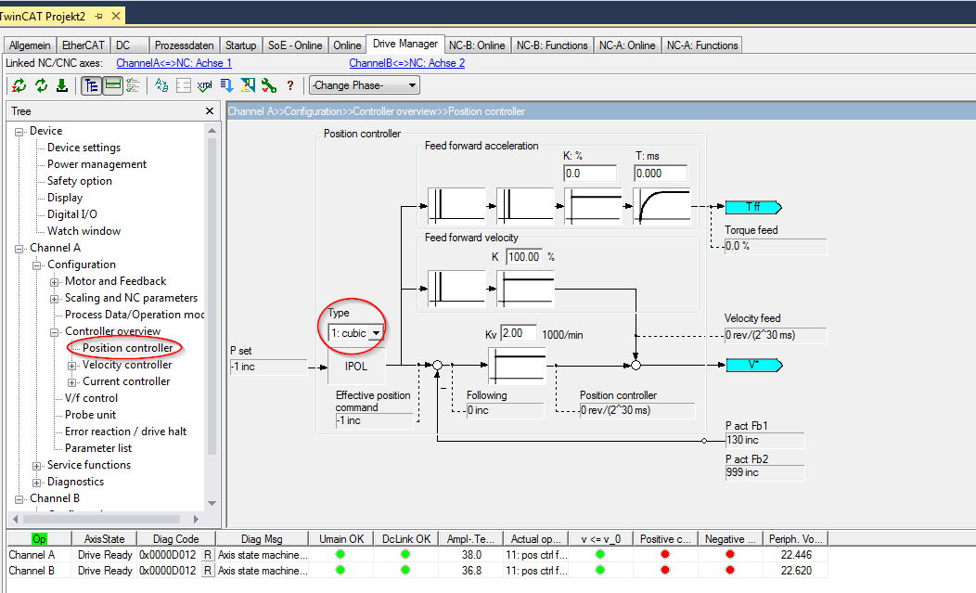
Task: Click the A-to-B language toolbar icon
Action: [x=161, y=85]
